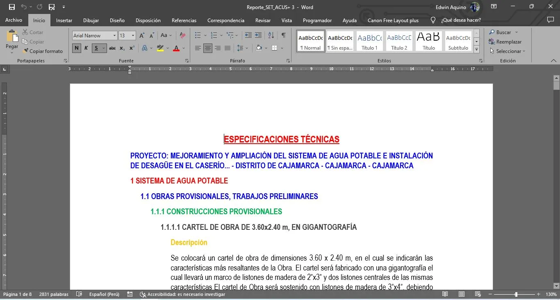Apply the Título 1 style

[x=370, y=41]
